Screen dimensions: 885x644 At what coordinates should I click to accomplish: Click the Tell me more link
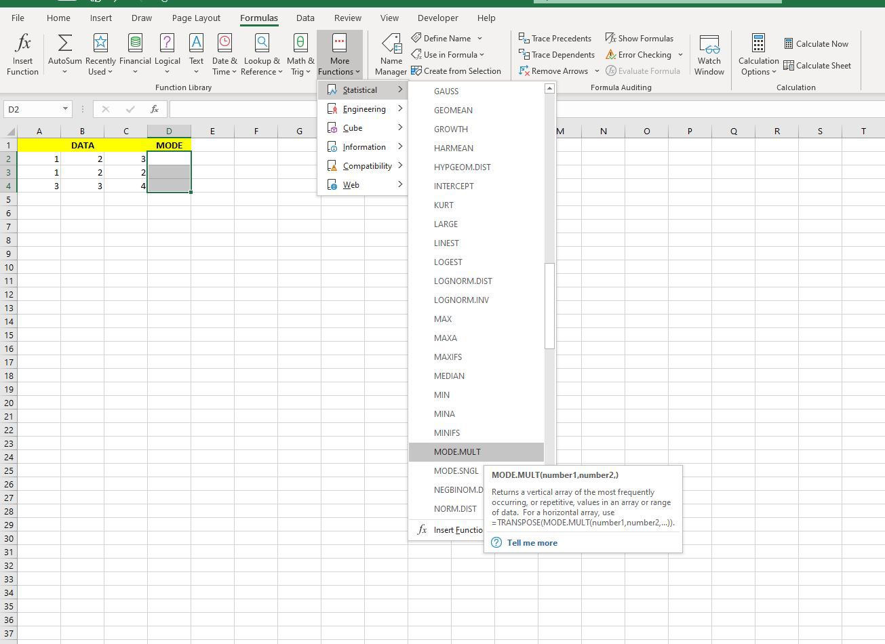pos(532,543)
